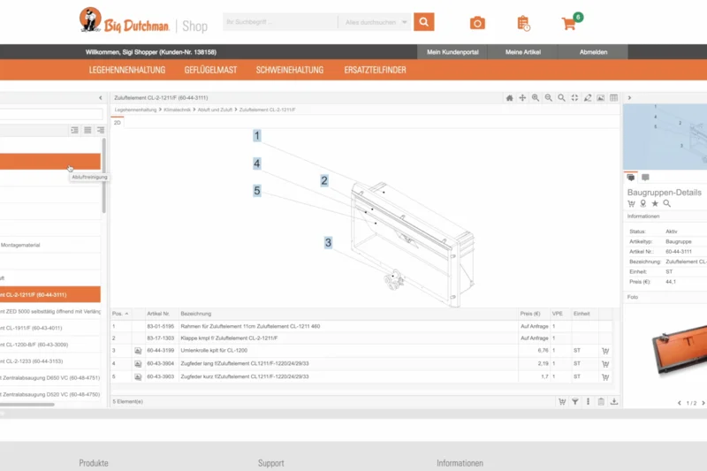Open the shopping cart with 6 items
Image resolution: width=707 pixels, height=471 pixels.
571,21
